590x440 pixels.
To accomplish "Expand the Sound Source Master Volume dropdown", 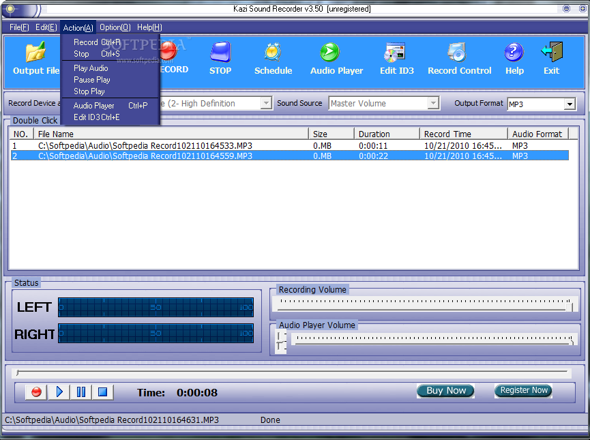I will pos(434,103).
